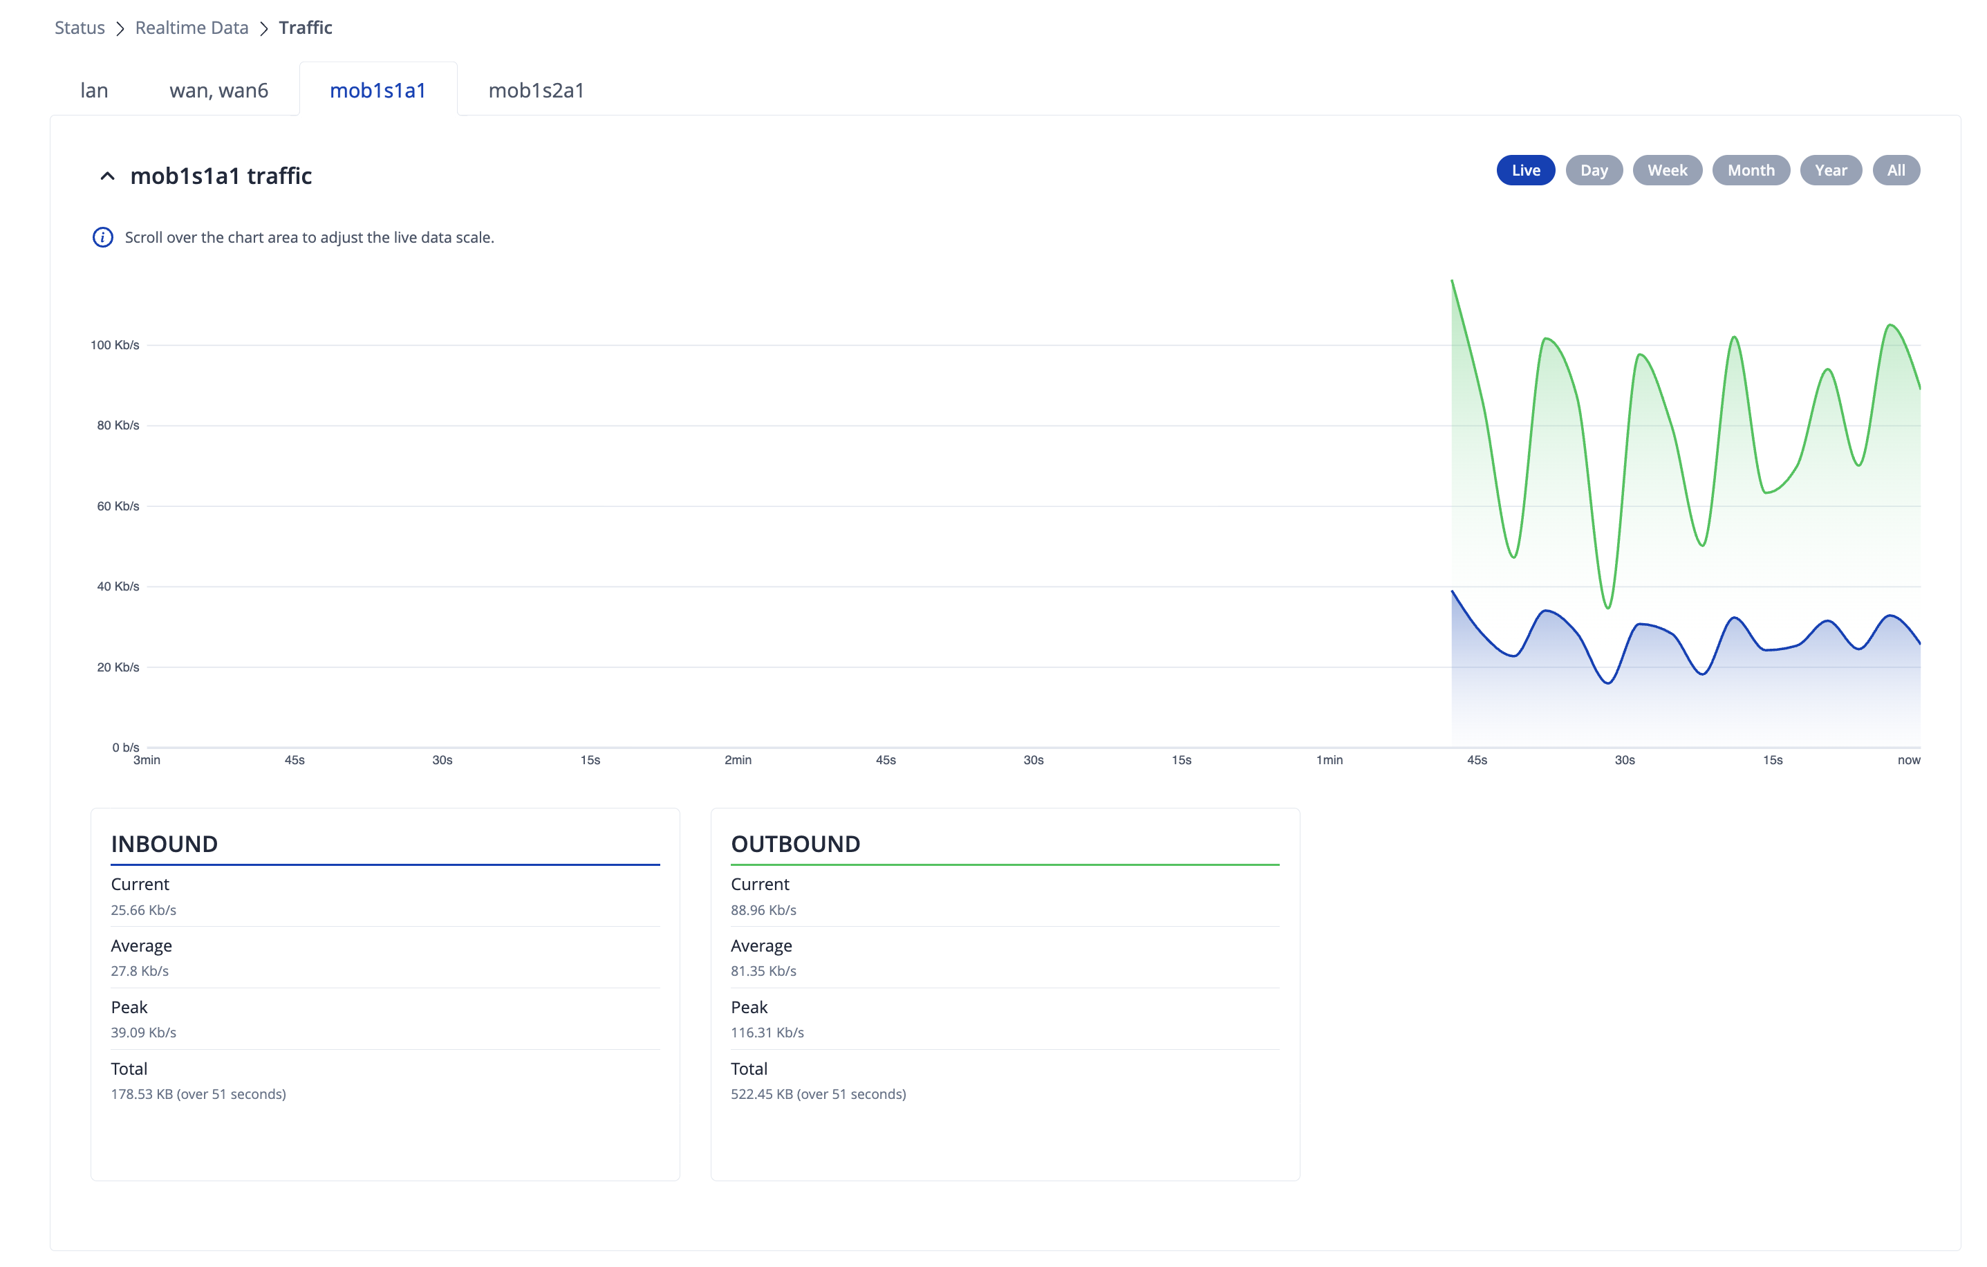The height and width of the screenshot is (1267, 1987).
Task: Go to Status breadcrumb link
Action: coord(80,28)
